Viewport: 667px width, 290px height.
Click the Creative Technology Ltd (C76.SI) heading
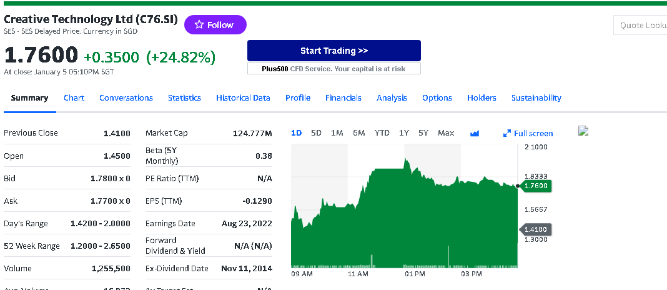(91, 19)
